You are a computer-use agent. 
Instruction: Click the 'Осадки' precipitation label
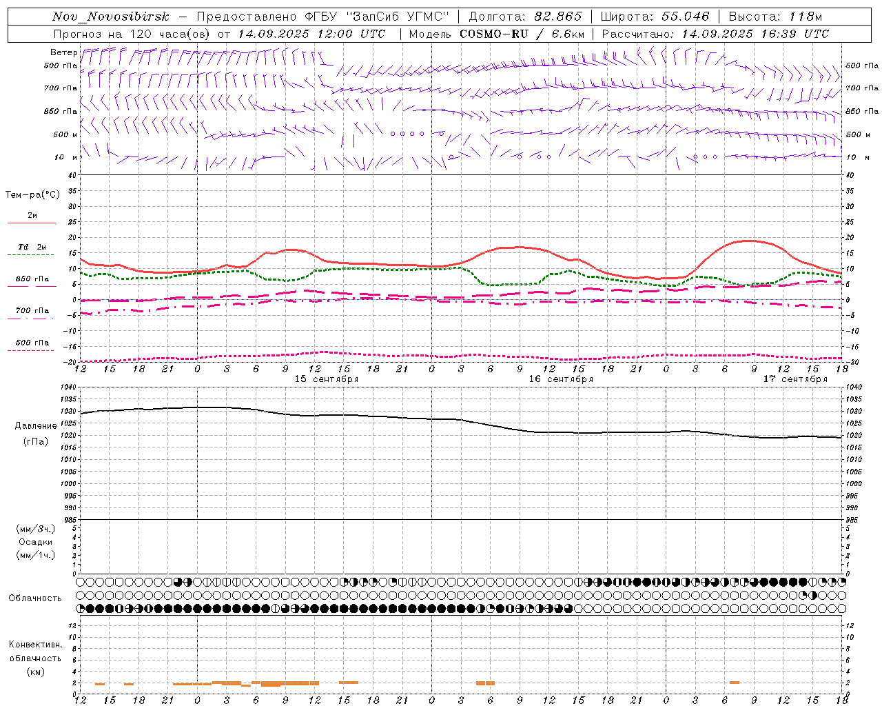36,542
